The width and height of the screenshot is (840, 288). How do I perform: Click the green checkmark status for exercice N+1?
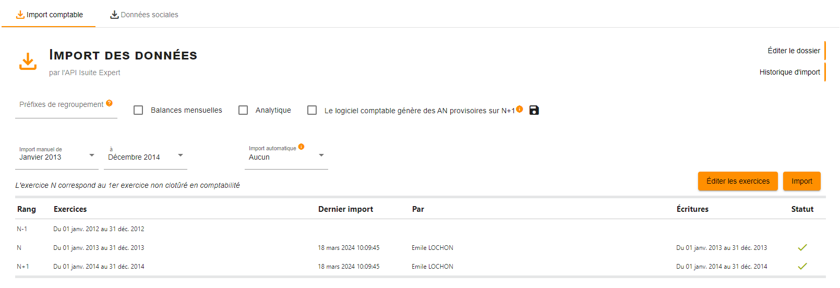802,266
